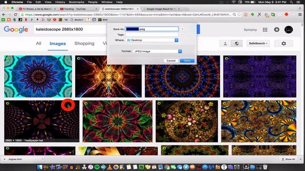Launch Spotify from the Dock

[x=97, y=167]
